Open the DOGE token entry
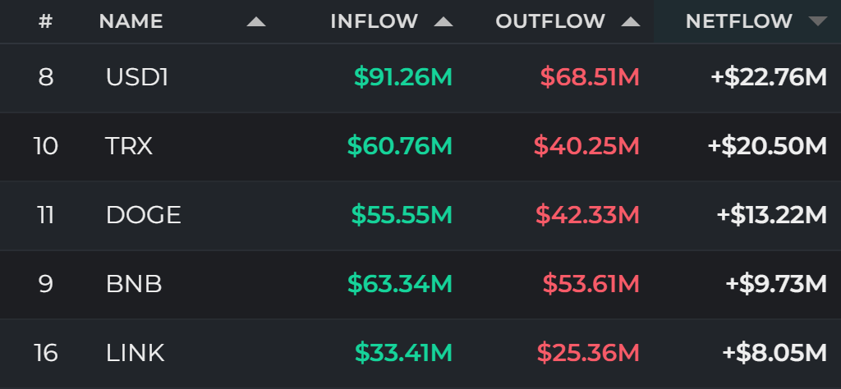 (x=144, y=215)
